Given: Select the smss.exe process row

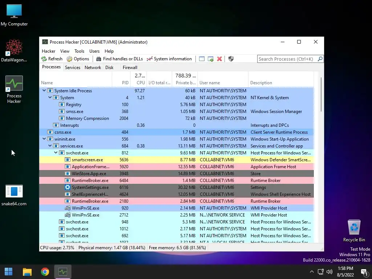Looking at the screenshot, I should pos(177,111).
